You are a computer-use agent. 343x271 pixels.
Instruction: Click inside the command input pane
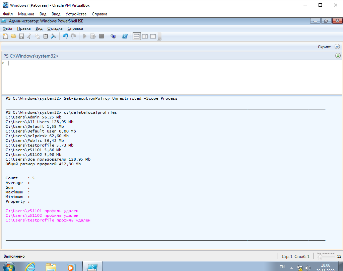pos(167,77)
